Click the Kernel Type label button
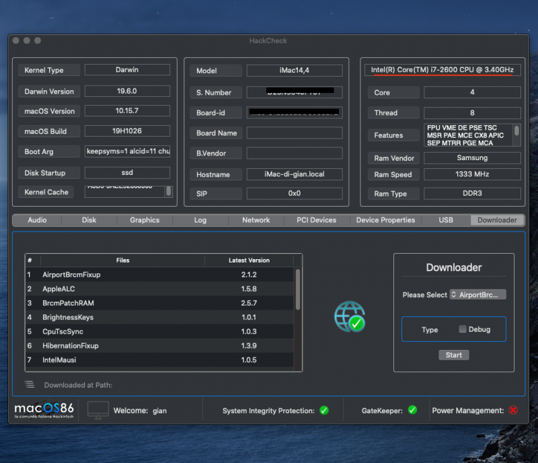The height and width of the screenshot is (463, 538). click(x=49, y=70)
